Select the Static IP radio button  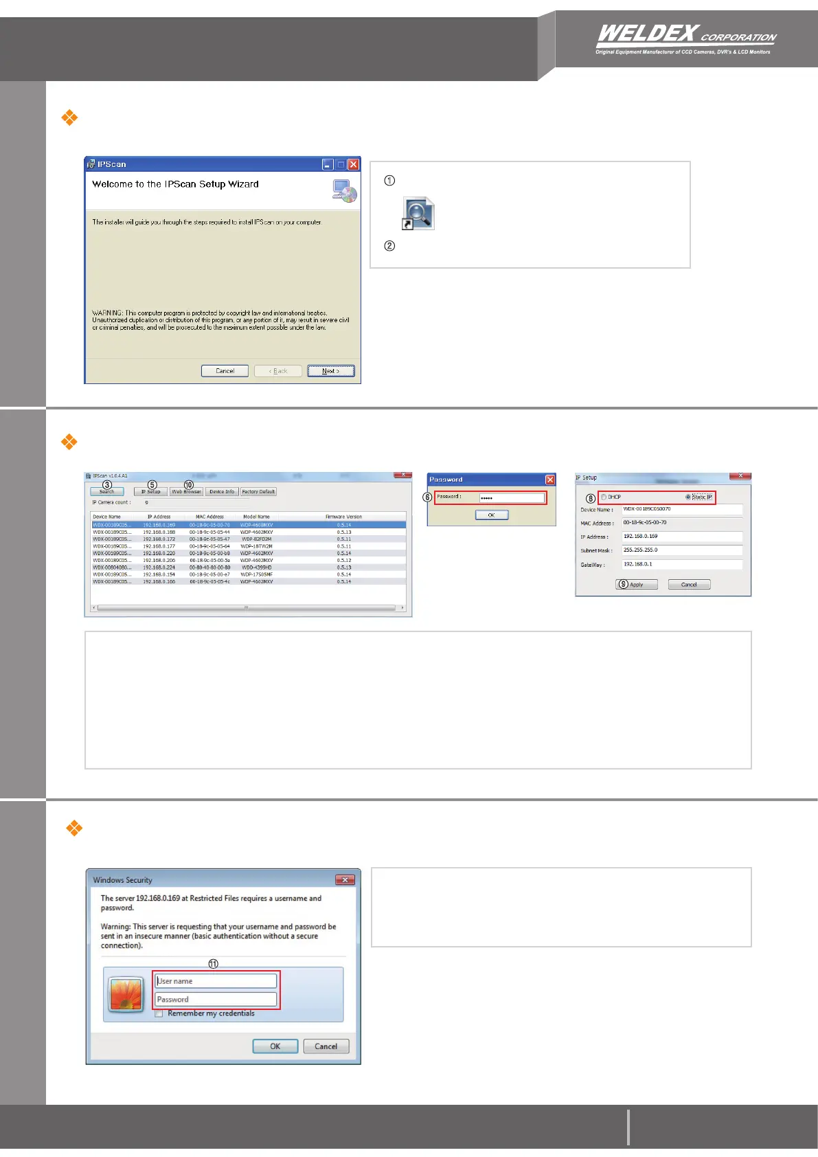pyautogui.click(x=688, y=497)
